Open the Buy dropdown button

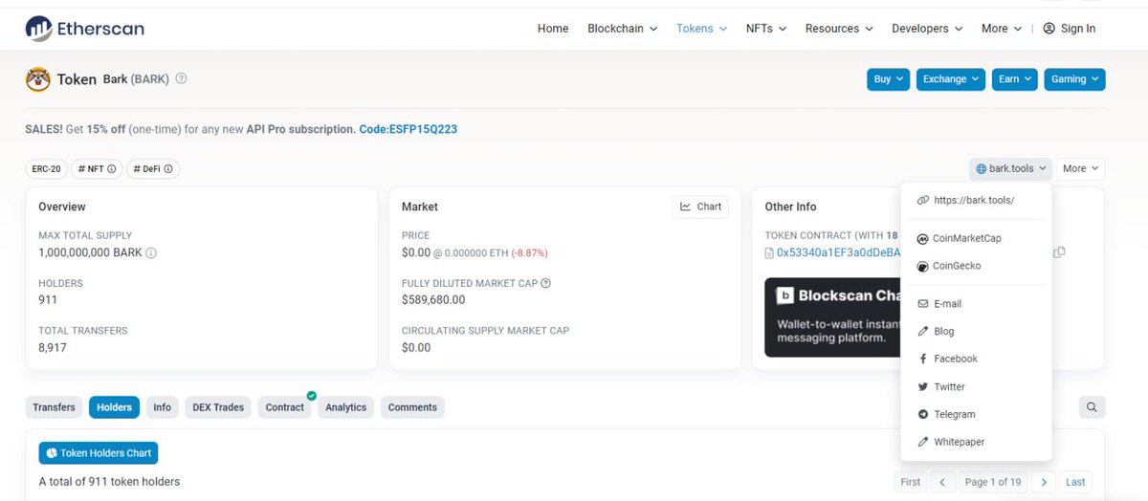click(x=889, y=79)
